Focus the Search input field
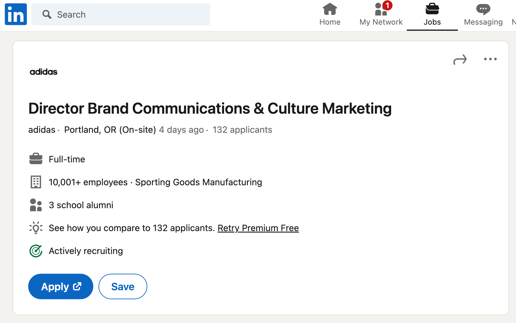 click(121, 14)
